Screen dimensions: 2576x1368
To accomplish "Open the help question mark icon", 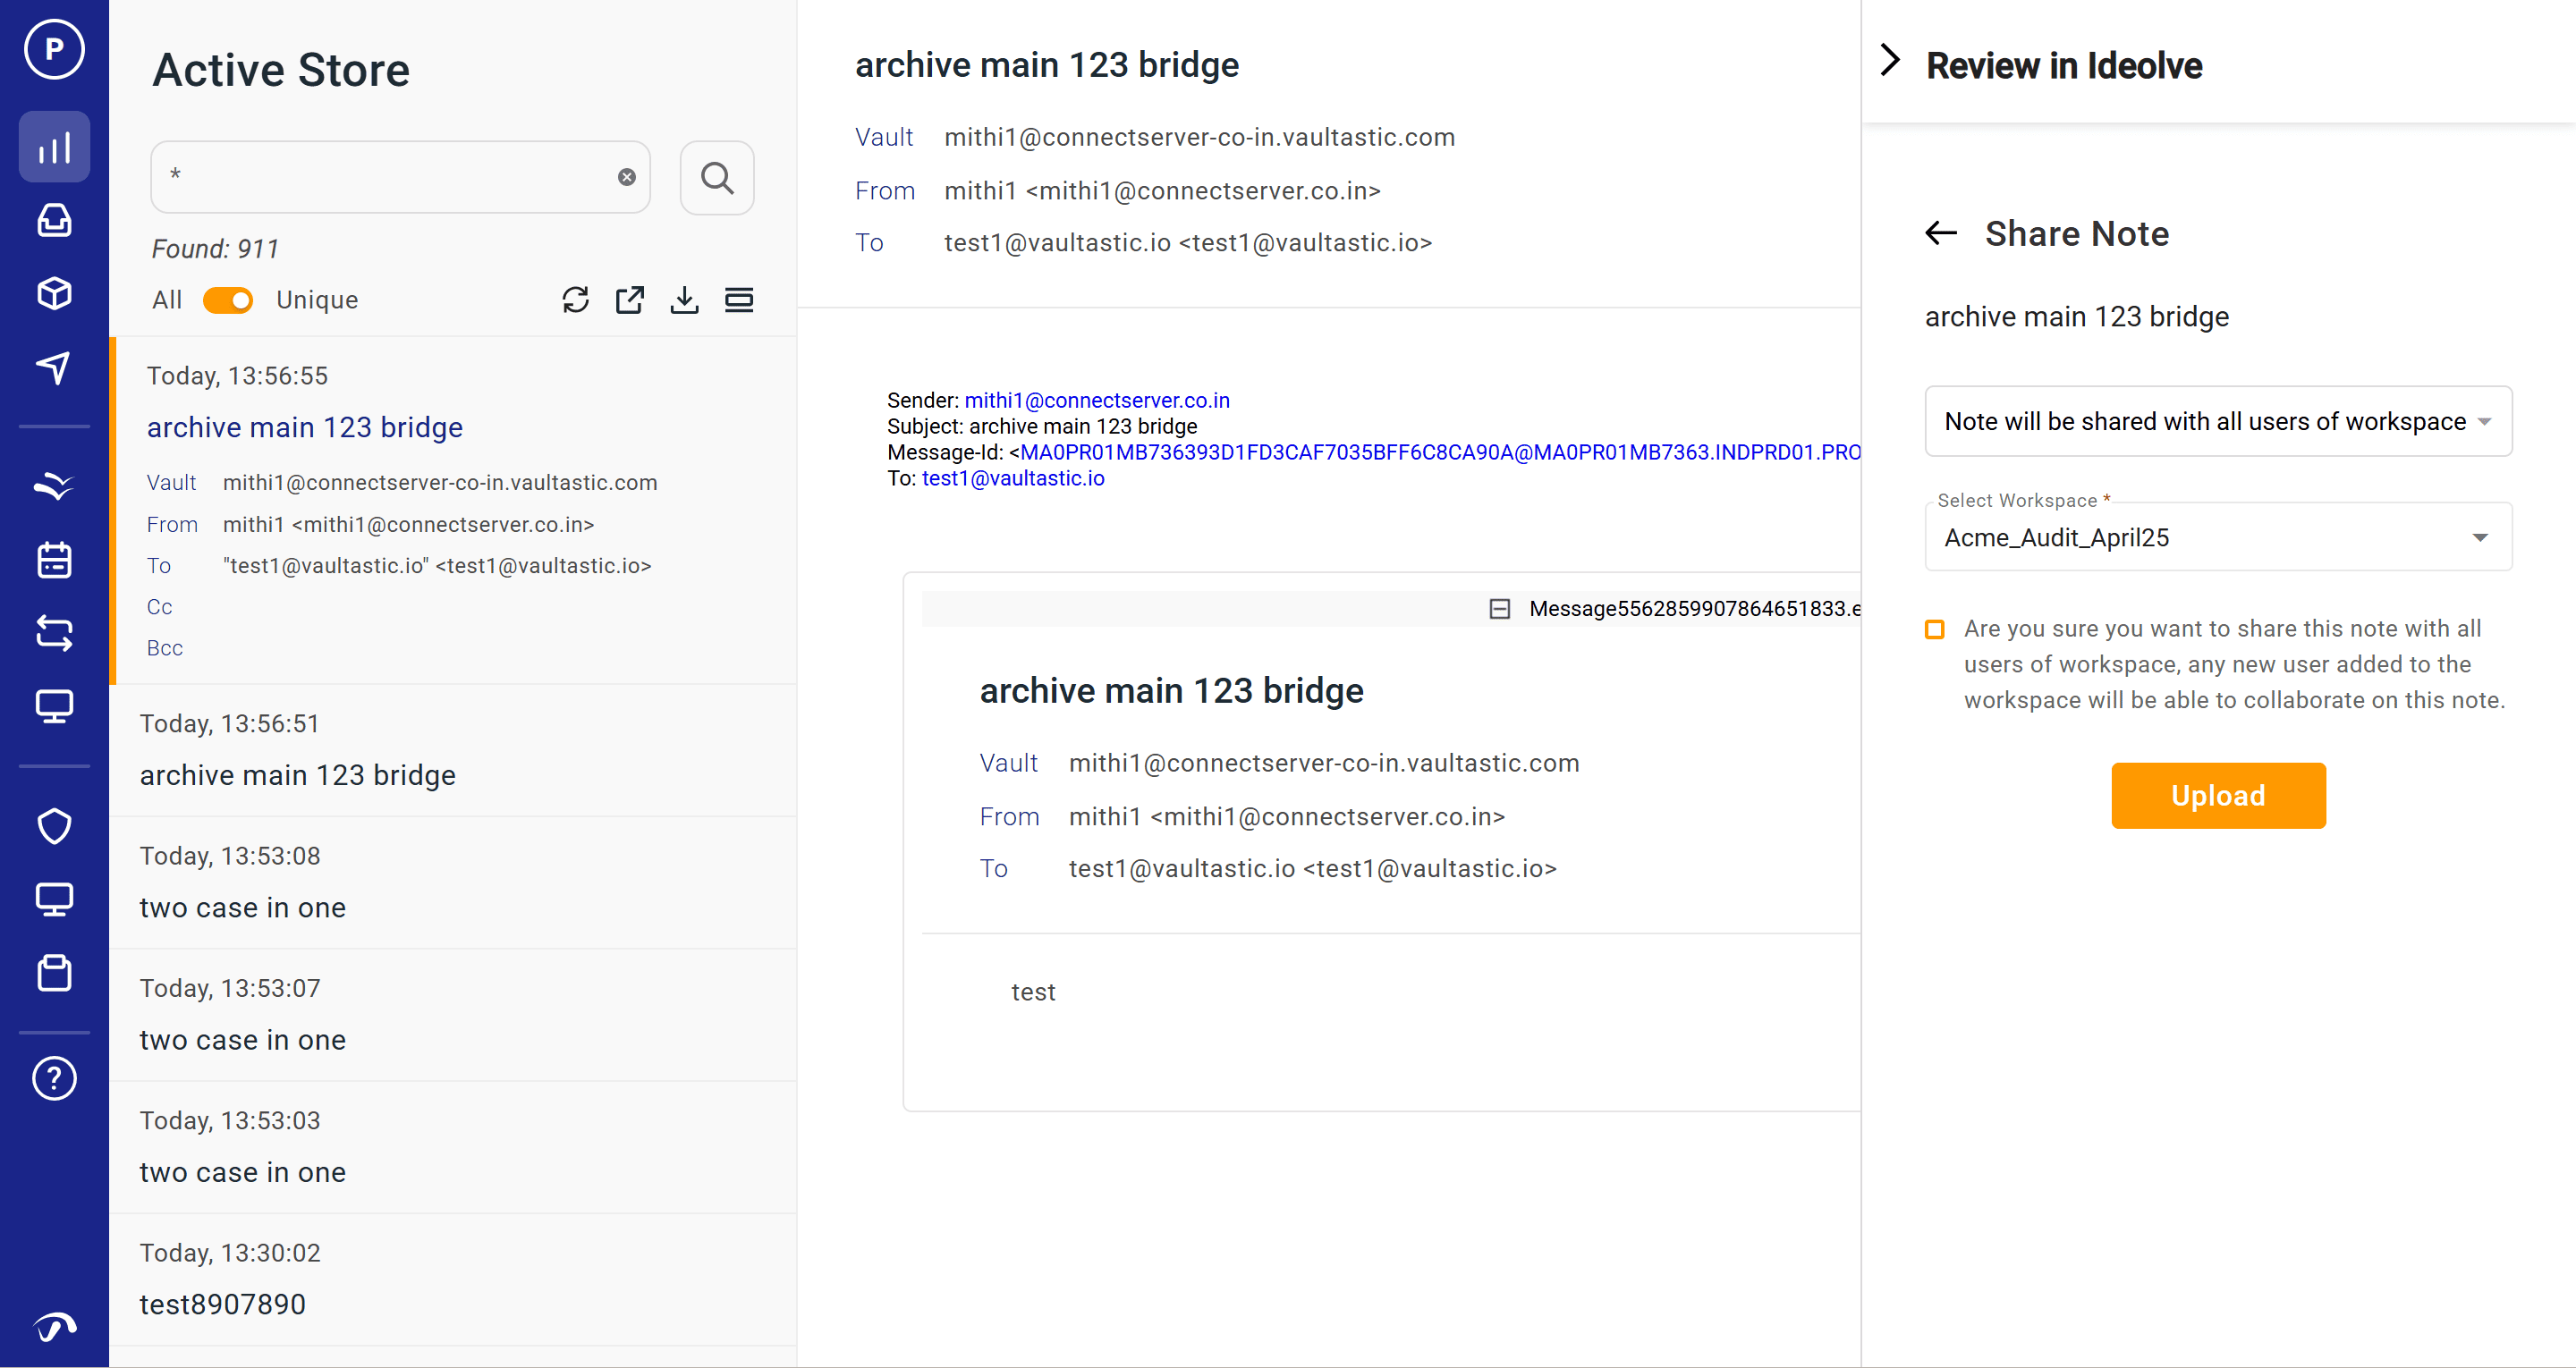I will 54,1078.
